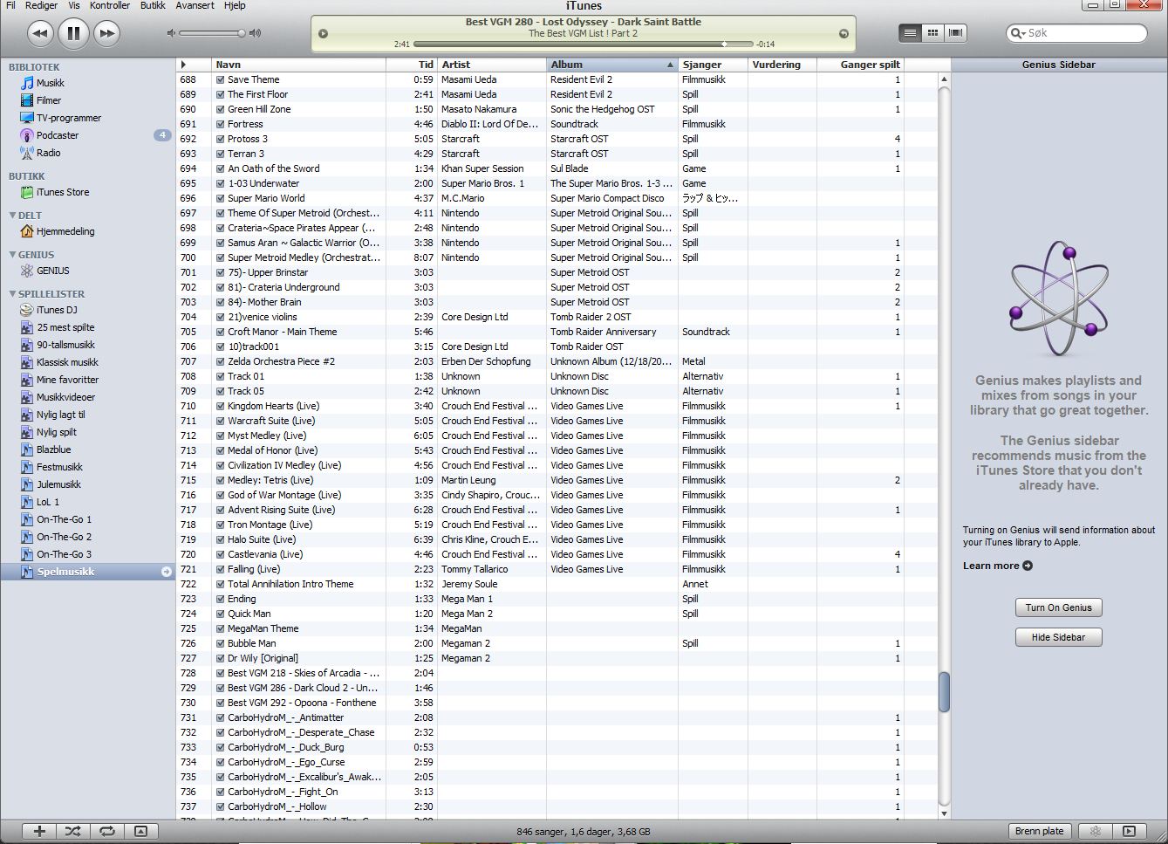Uncheck the Super Mario World checkbox
Viewport: 1168px width, 844px height.
click(x=221, y=198)
